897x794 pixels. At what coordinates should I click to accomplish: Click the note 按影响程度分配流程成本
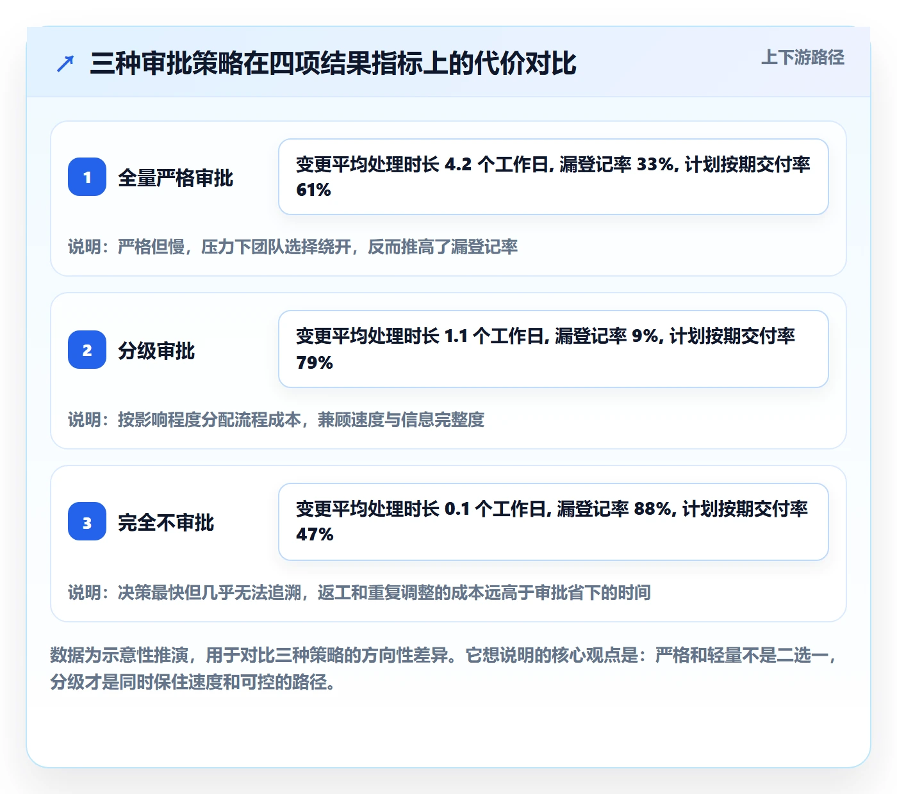pyautogui.click(x=276, y=419)
